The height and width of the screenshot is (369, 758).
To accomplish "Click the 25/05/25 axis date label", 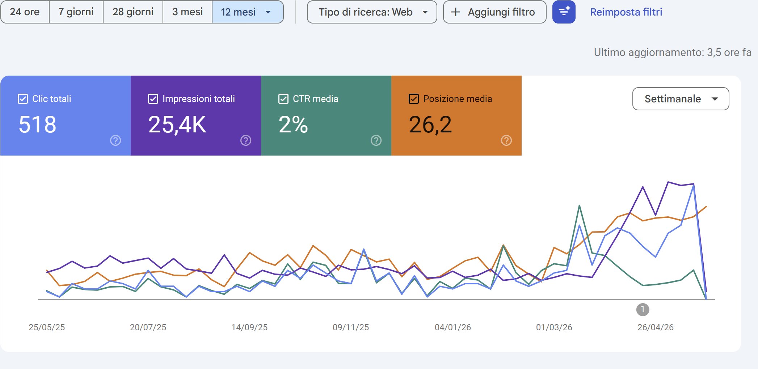I will (x=47, y=327).
